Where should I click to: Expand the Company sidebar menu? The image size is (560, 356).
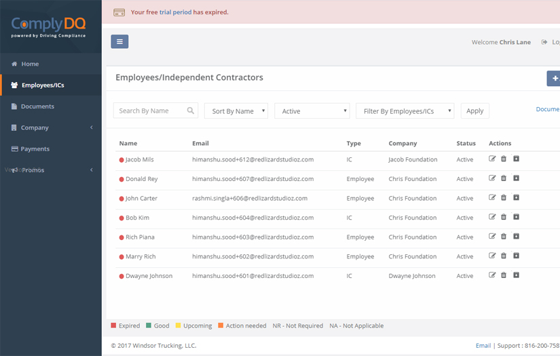click(50, 127)
